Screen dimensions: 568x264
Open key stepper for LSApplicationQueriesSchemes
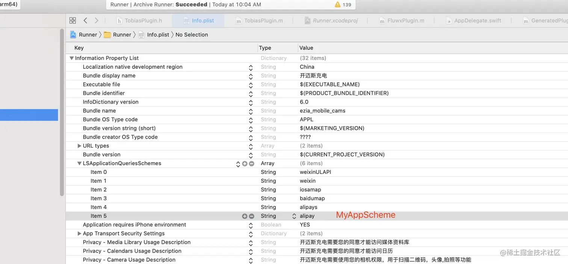[238, 164]
